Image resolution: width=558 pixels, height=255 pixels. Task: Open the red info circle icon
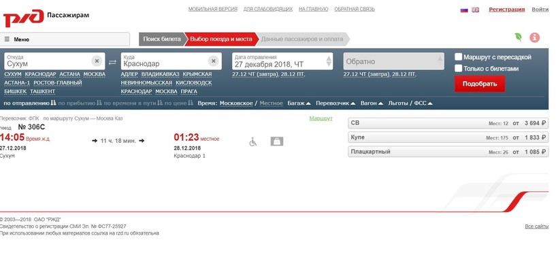click(x=534, y=37)
